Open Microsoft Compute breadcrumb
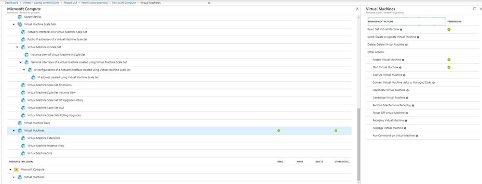Image resolution: width=482 pixels, height=184 pixels. coord(124,2)
